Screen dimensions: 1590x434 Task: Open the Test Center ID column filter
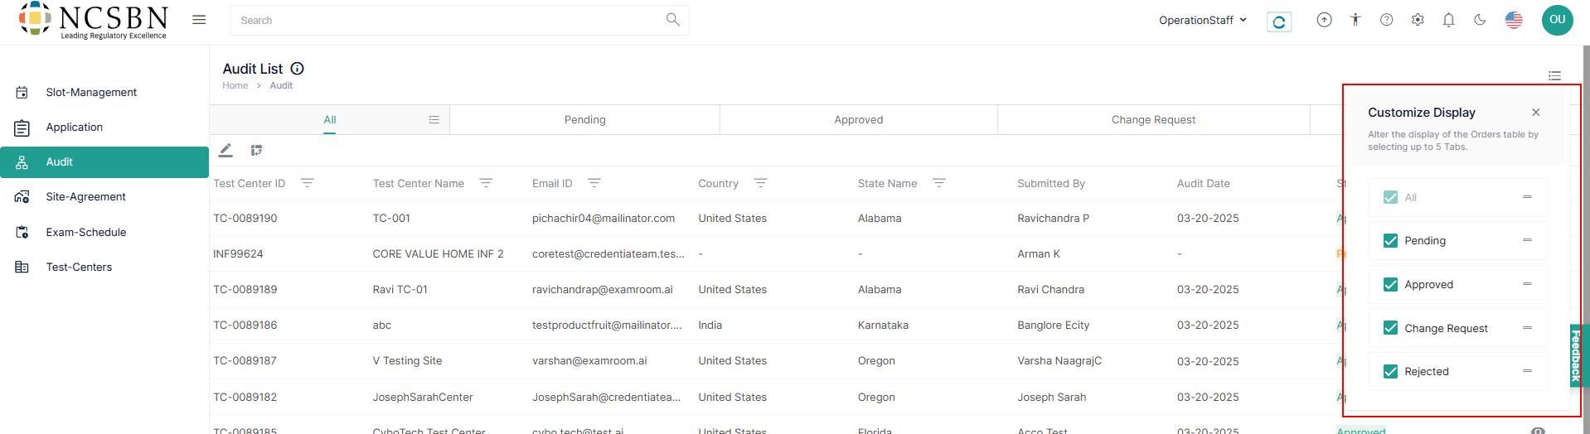307,183
